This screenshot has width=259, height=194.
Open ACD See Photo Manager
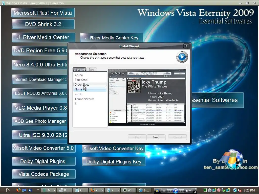(40, 121)
